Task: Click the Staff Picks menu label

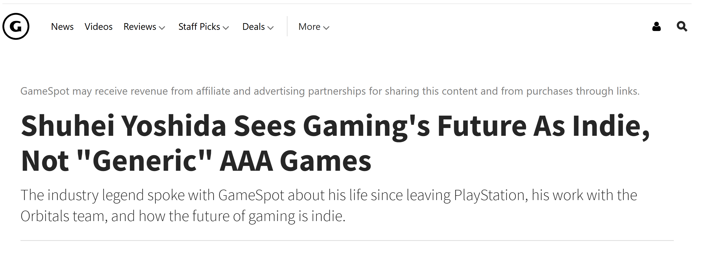Action: pos(199,27)
